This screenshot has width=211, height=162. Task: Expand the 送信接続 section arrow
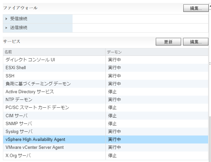click(6, 28)
